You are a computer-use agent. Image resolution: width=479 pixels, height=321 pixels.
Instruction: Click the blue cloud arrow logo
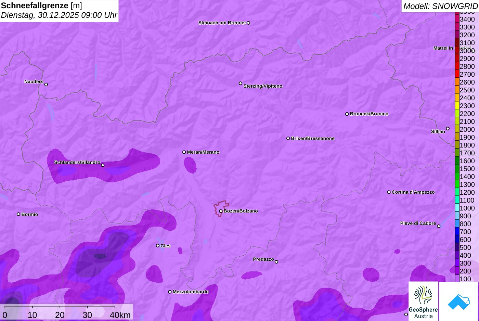tap(459, 301)
